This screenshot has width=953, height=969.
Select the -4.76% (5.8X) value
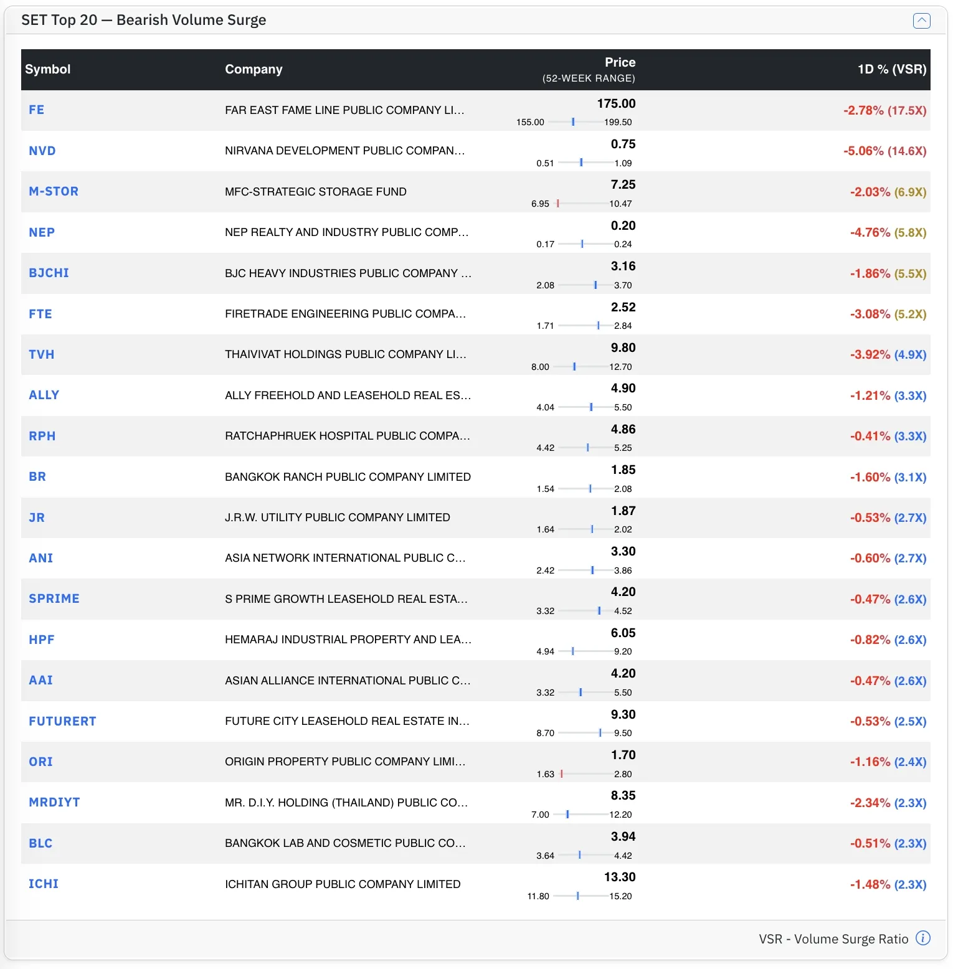[888, 232]
